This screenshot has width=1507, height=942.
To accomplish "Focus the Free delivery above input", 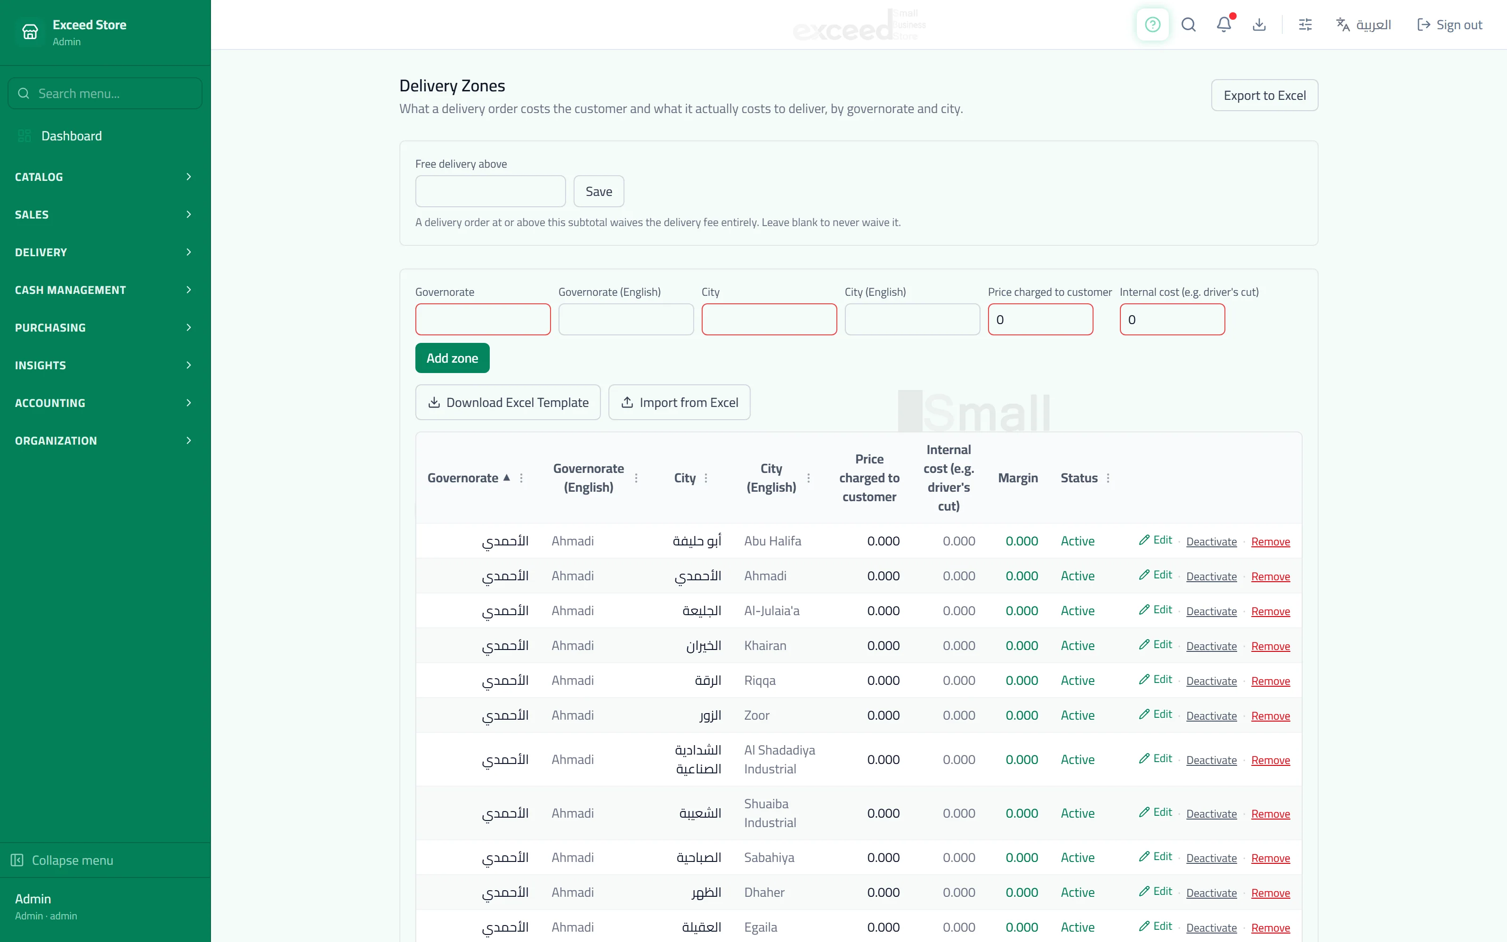I will pos(490,191).
